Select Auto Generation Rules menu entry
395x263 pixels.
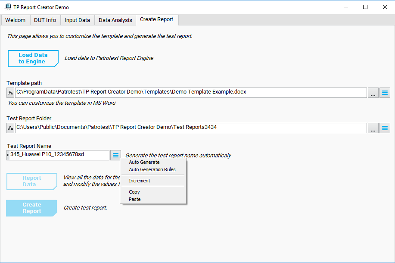click(152, 170)
